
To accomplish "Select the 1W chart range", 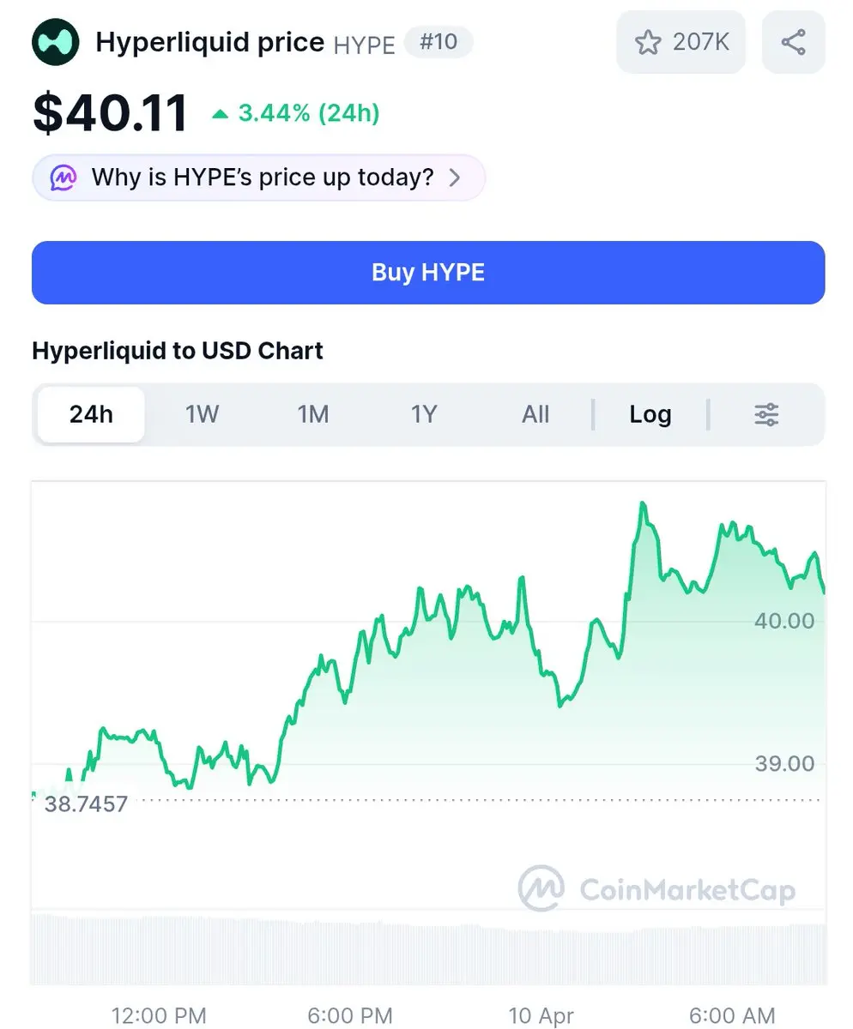I will tap(202, 415).
